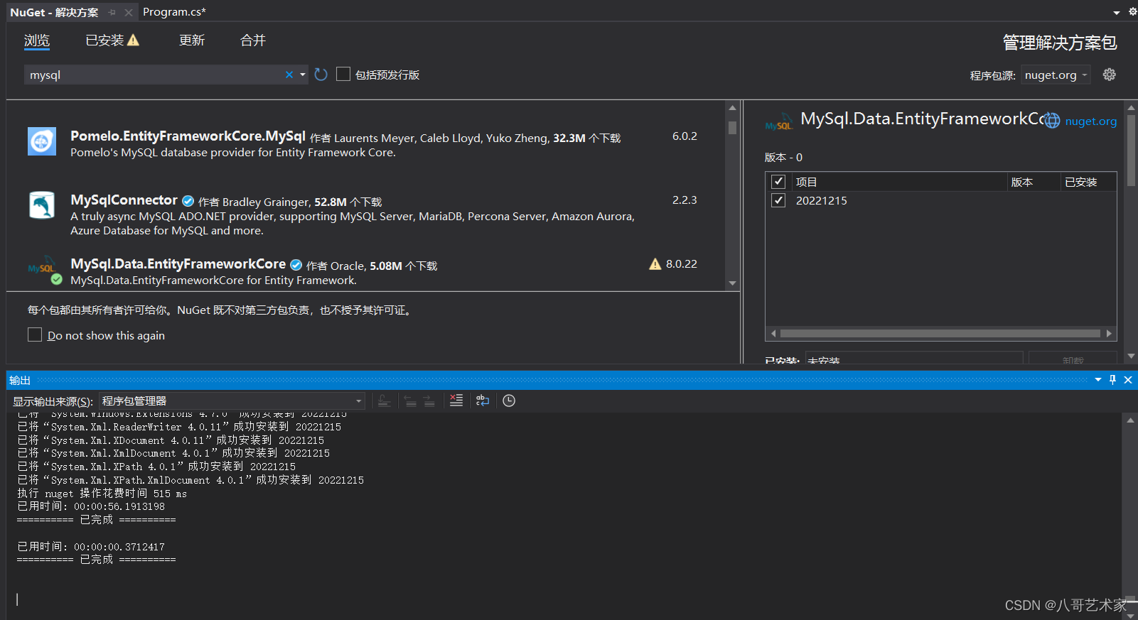
Task: Click package list scroll-down arrow
Action: pos(732,283)
